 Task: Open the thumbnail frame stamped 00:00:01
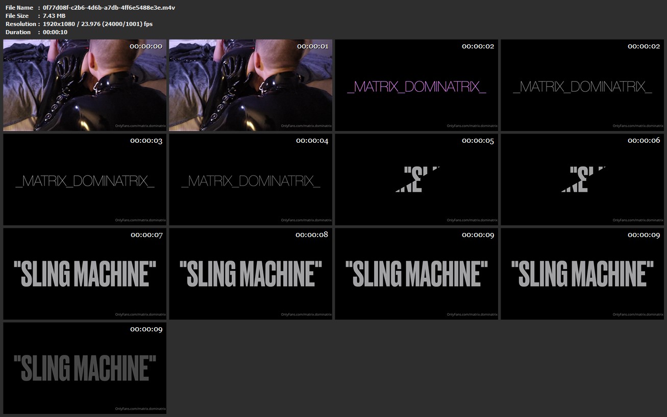point(251,85)
